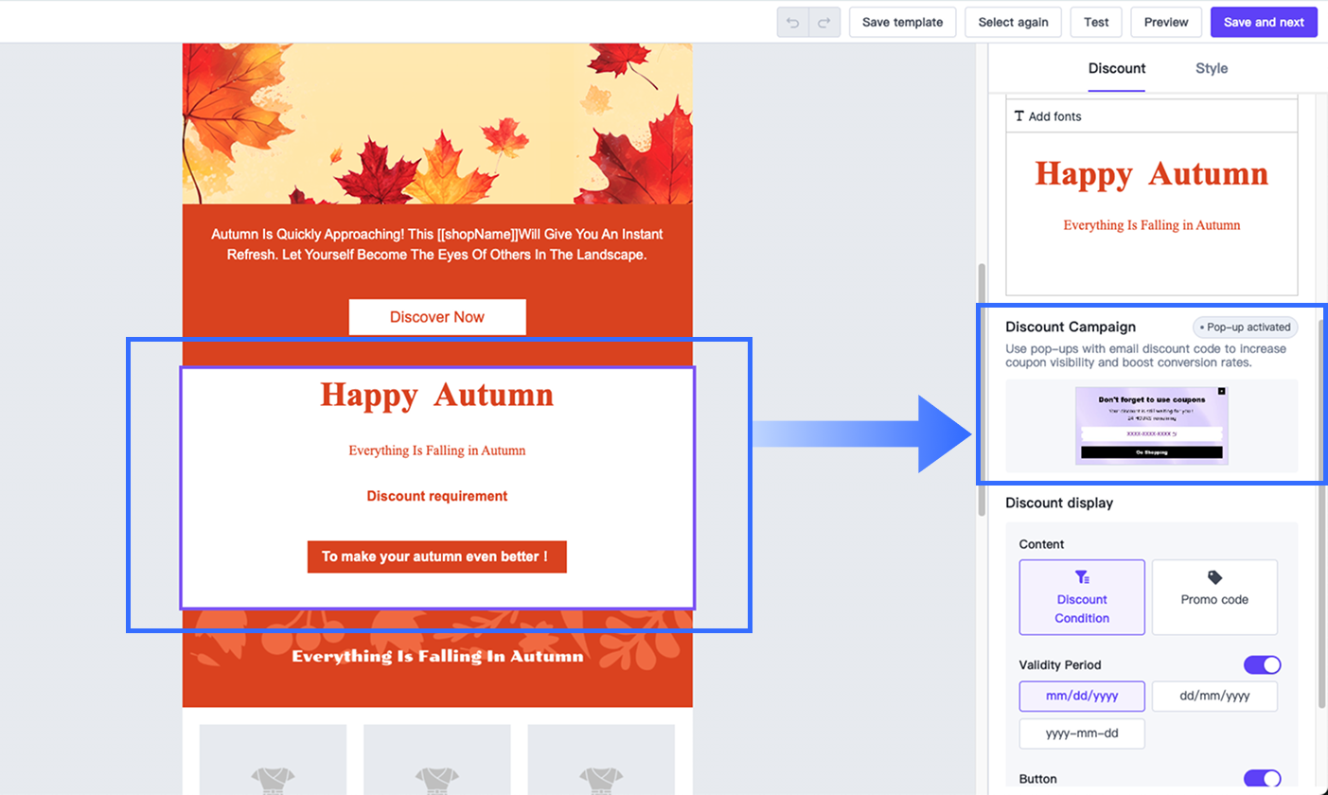Click the undo arrow icon
Viewport: 1328px width, 795px height.
tap(793, 22)
